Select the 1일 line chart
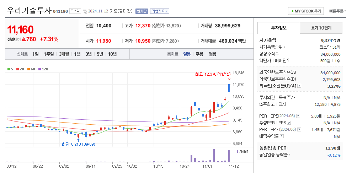Screen dimensions: 352x173 coord(35,54)
